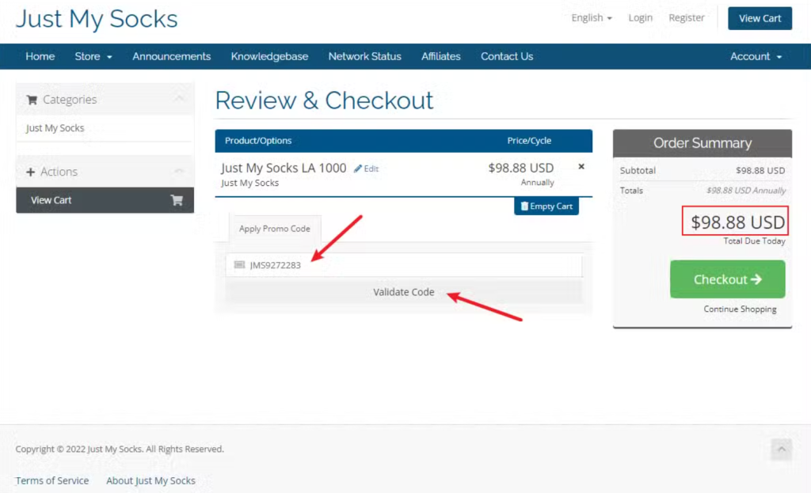This screenshot has width=811, height=493.
Task: Click View Cart in the Actions sidebar
Action: [105, 200]
